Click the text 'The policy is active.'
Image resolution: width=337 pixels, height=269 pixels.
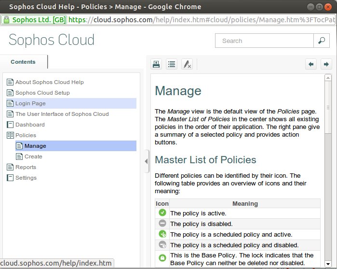pos(198,213)
